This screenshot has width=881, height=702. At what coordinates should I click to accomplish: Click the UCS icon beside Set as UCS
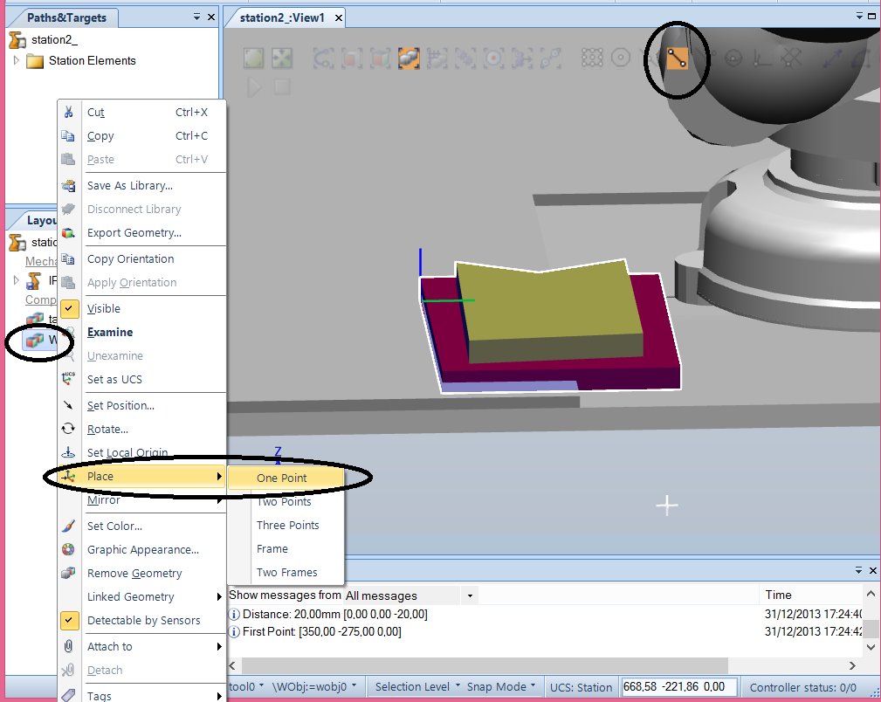point(68,379)
